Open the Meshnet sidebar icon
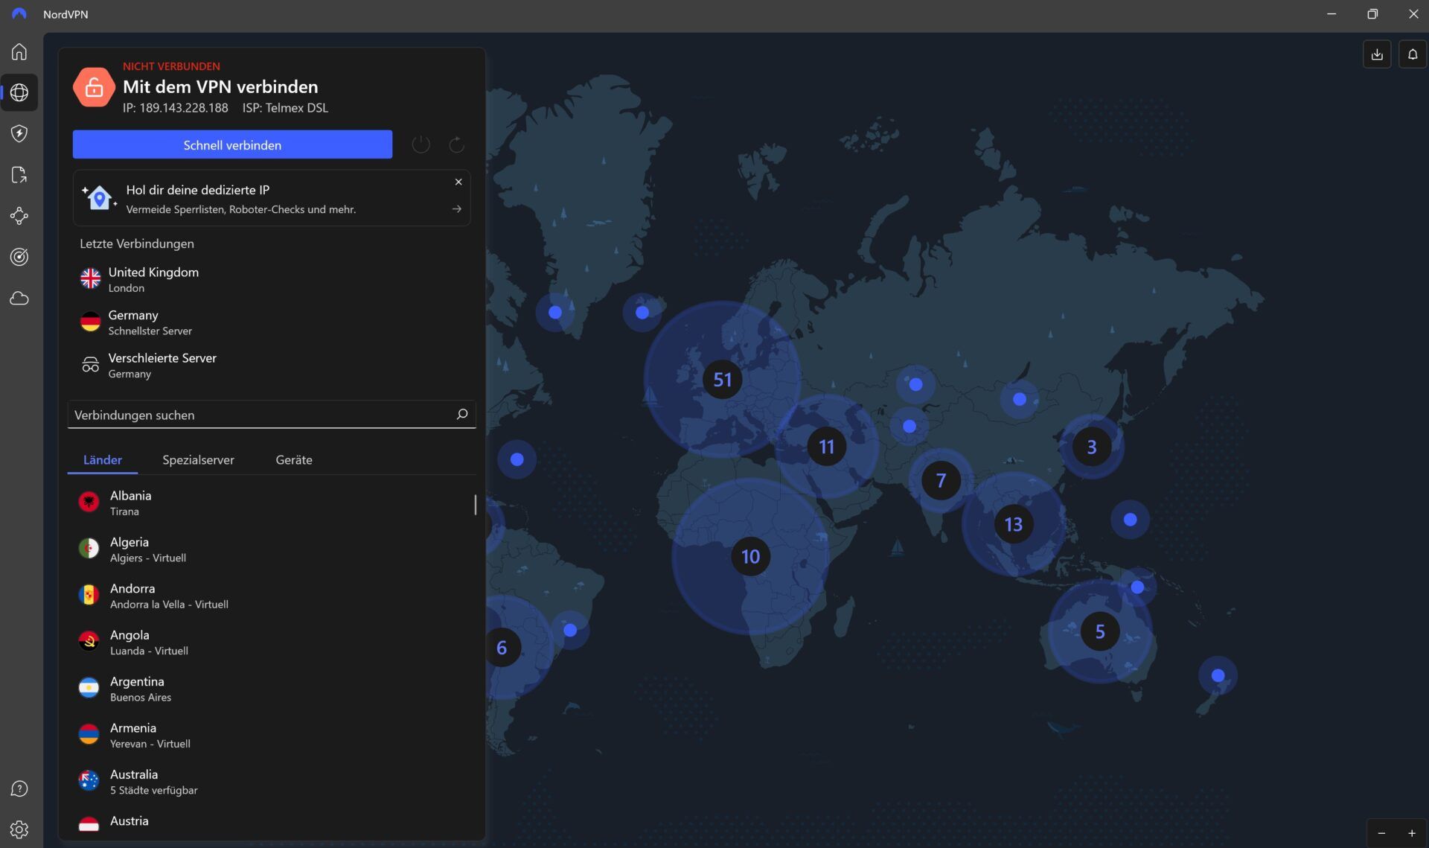 tap(19, 216)
